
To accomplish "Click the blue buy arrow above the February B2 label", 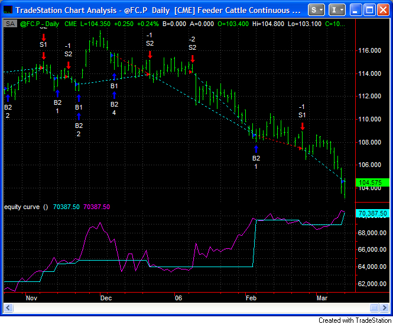I will (256, 148).
